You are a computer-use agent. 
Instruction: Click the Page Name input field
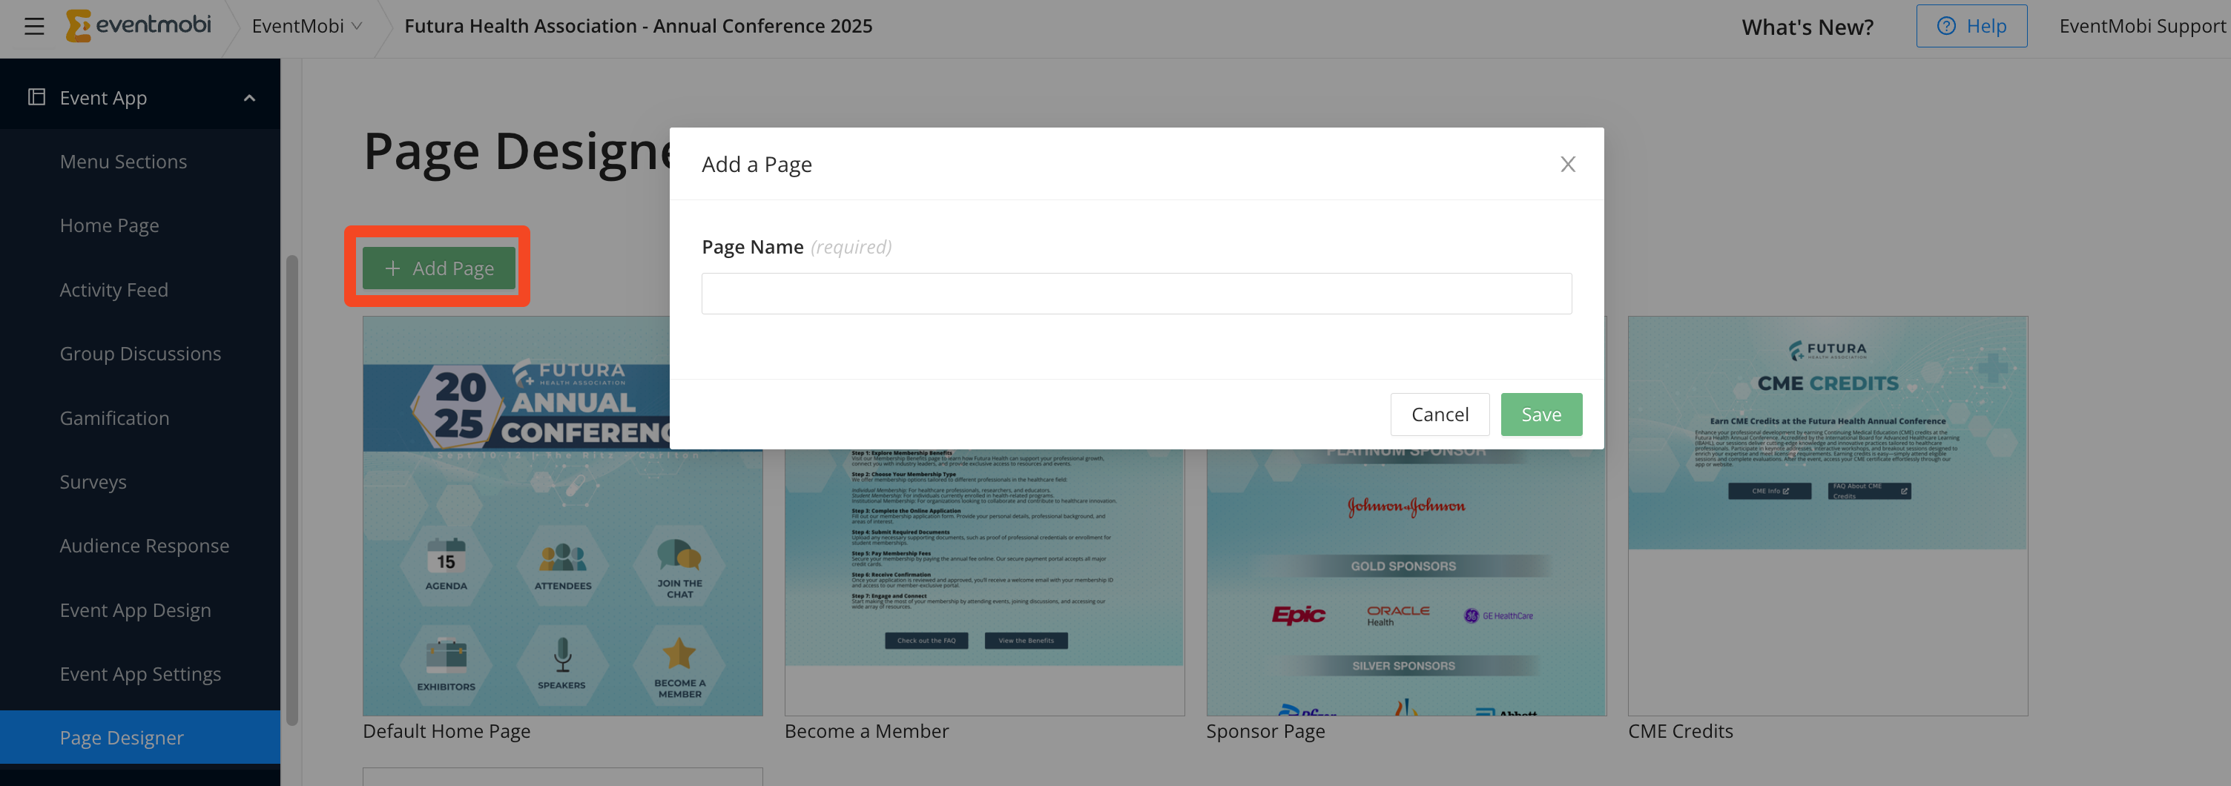[x=1136, y=294]
